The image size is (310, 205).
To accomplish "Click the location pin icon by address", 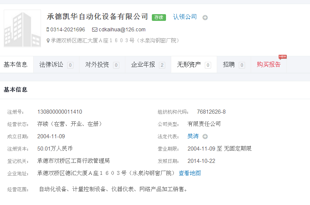I will pos(48,41).
